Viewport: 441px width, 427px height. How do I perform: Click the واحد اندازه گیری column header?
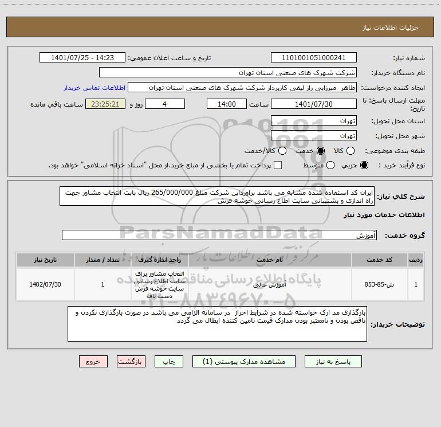point(159,260)
